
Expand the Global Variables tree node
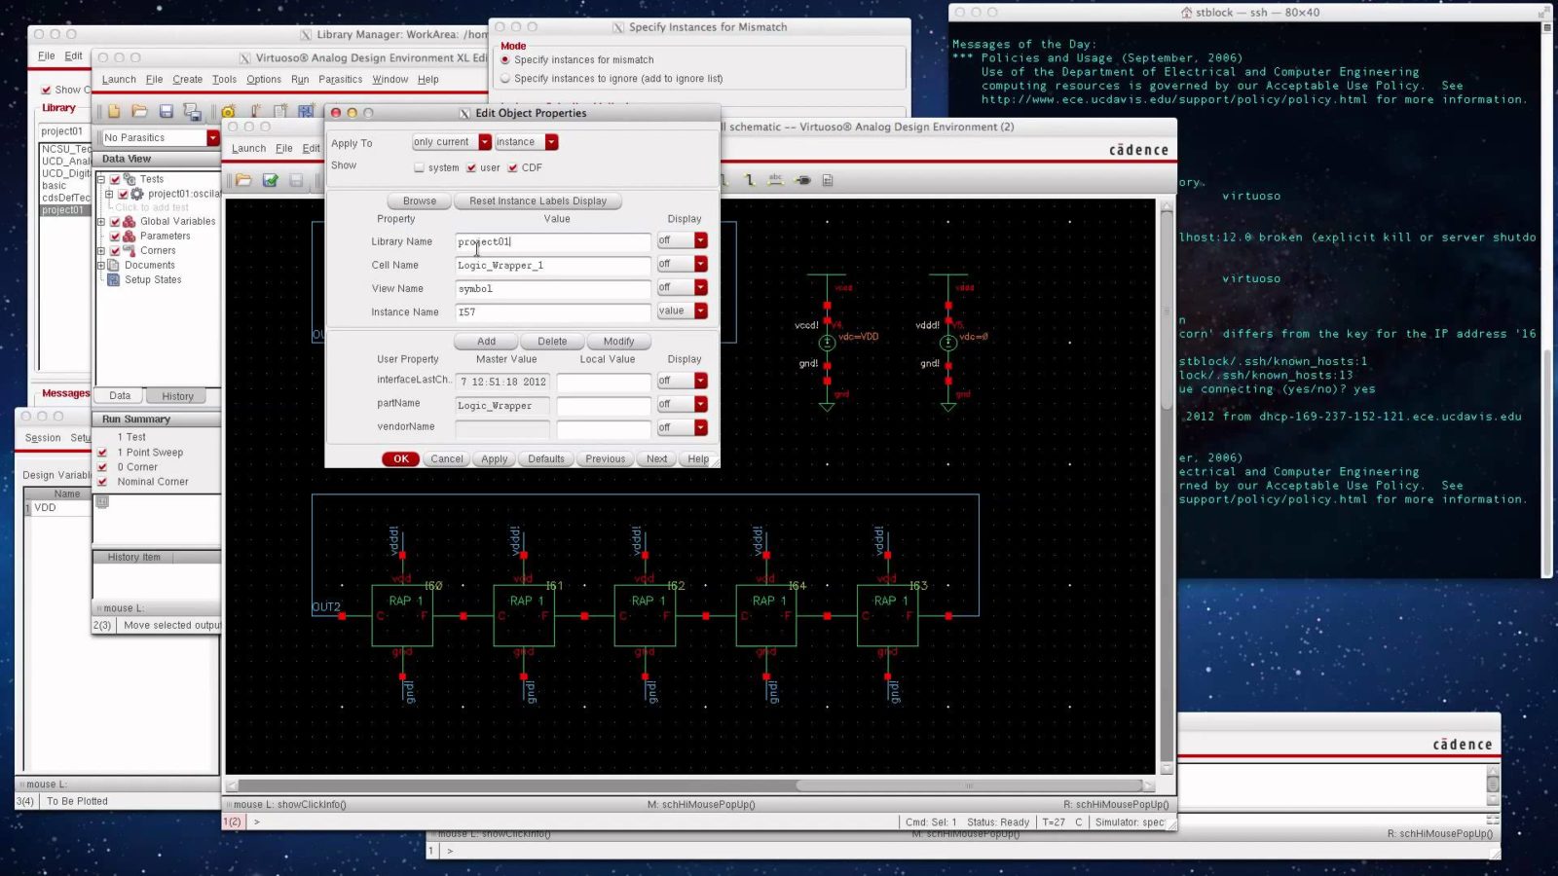point(101,222)
